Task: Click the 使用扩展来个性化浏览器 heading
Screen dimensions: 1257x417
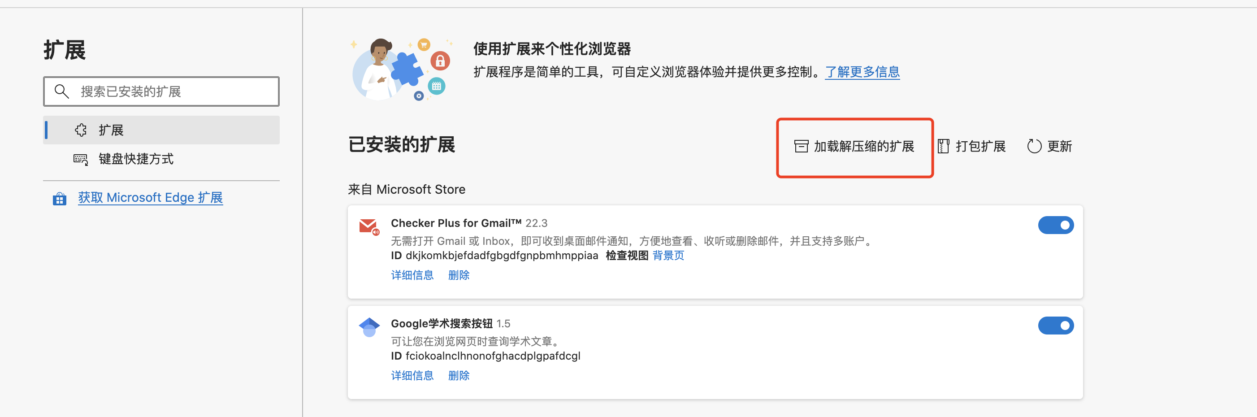Action: [552, 49]
